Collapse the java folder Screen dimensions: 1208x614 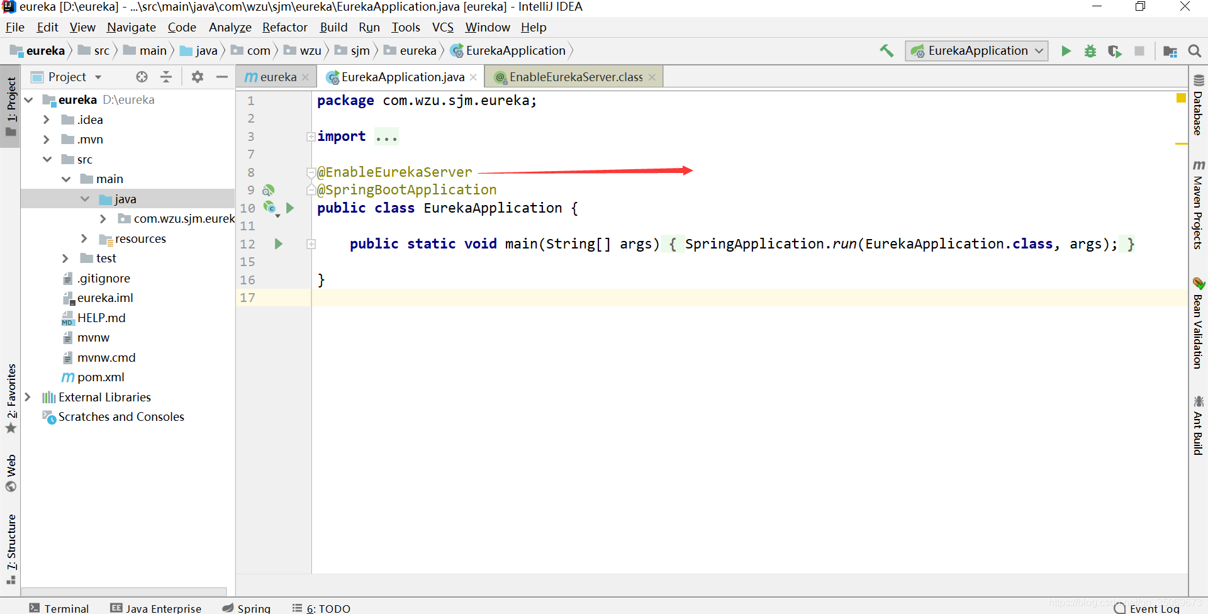coord(86,199)
